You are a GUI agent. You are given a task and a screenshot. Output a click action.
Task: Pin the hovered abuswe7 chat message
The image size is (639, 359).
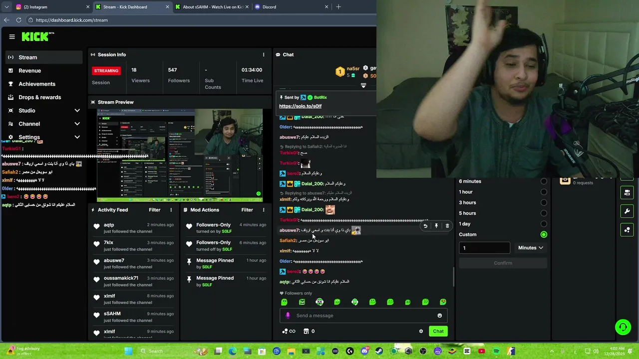click(x=436, y=226)
